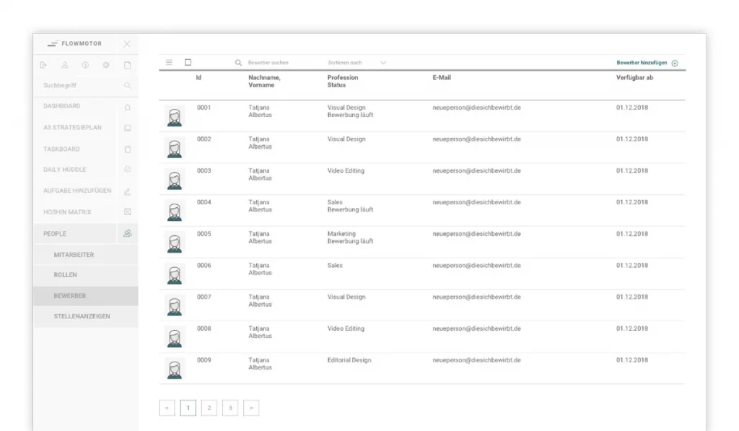Select Bewerber submenu item

pyautogui.click(x=85, y=296)
